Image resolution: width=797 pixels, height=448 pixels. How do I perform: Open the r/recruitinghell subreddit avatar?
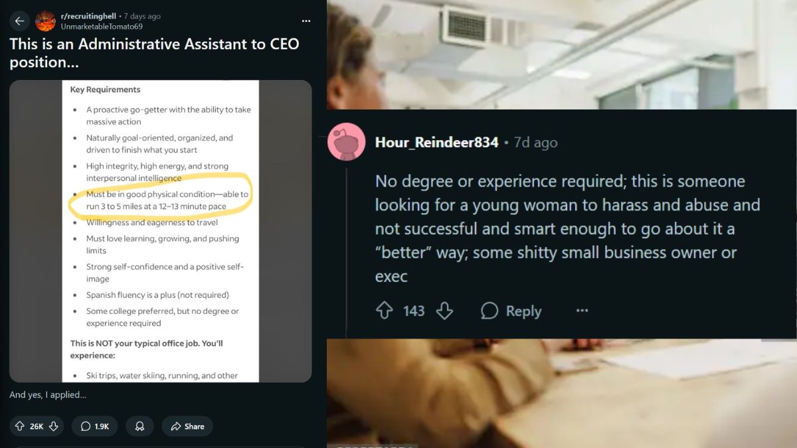[46, 21]
